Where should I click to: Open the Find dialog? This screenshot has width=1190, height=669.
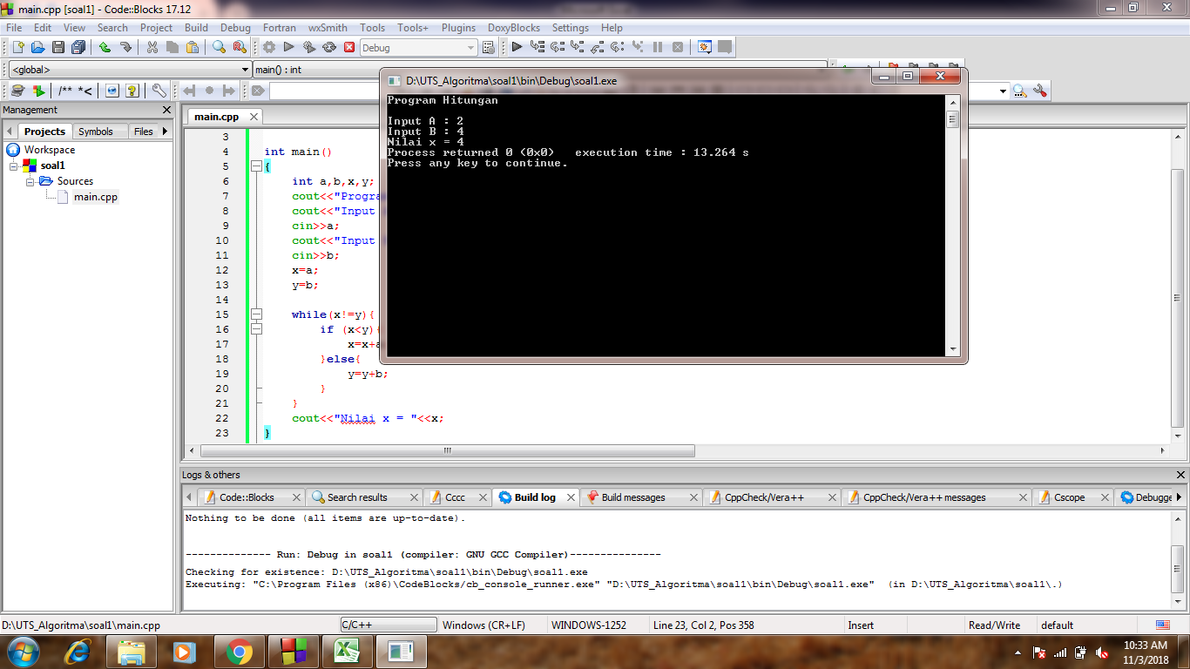(x=218, y=47)
